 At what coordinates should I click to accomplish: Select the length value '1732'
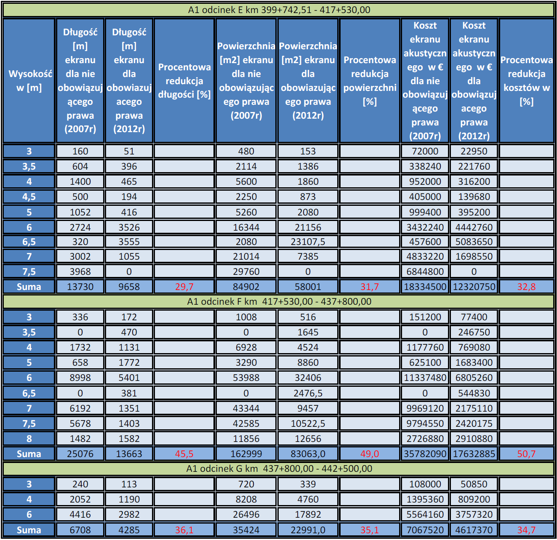(80, 347)
